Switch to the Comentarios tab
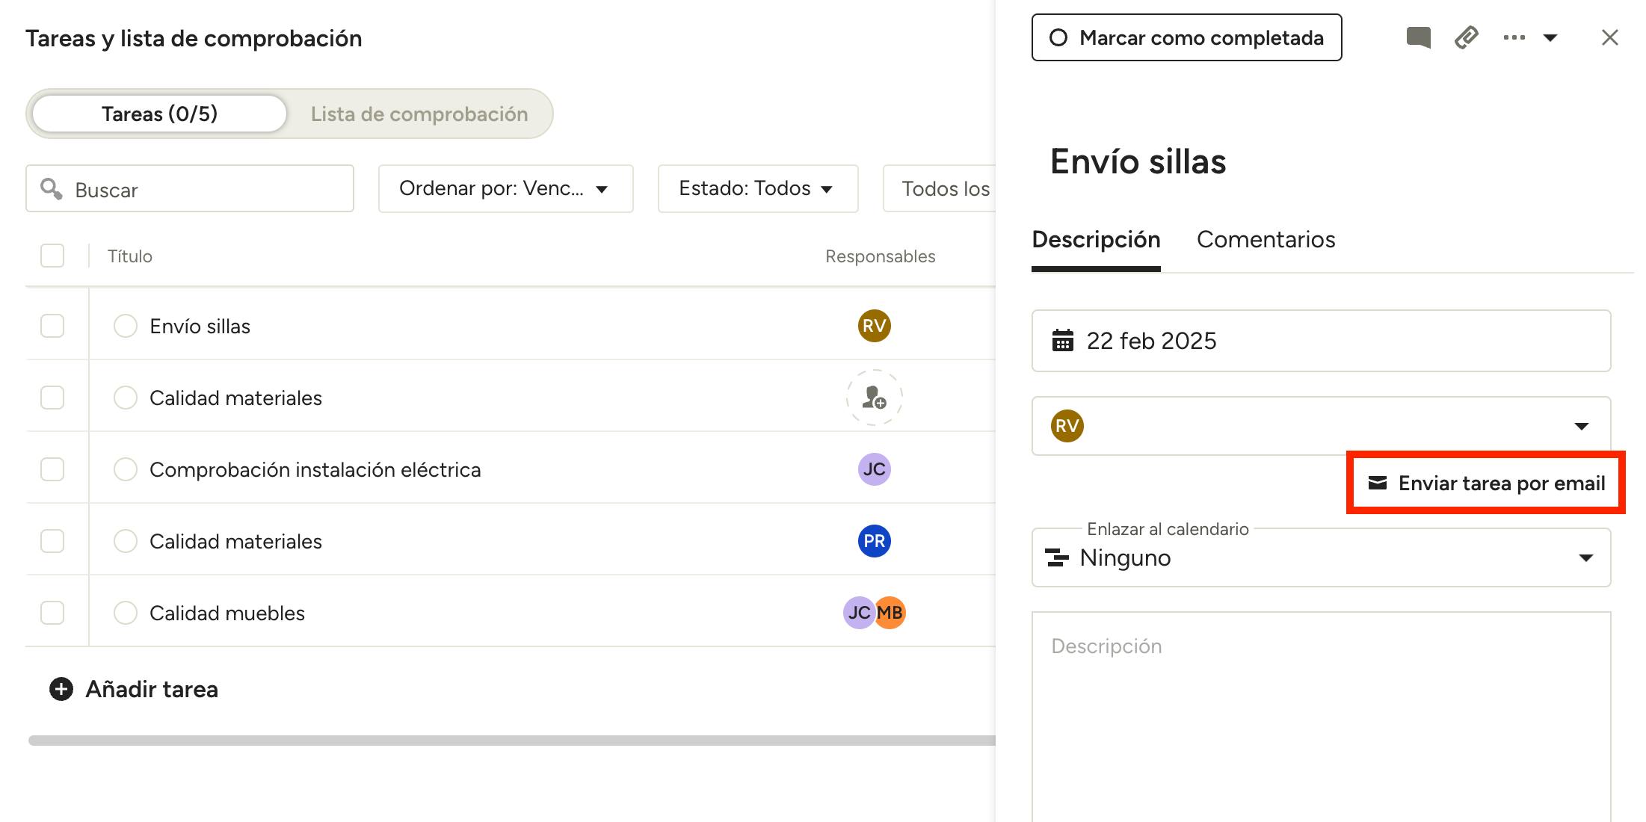The image size is (1646, 822). point(1266,239)
